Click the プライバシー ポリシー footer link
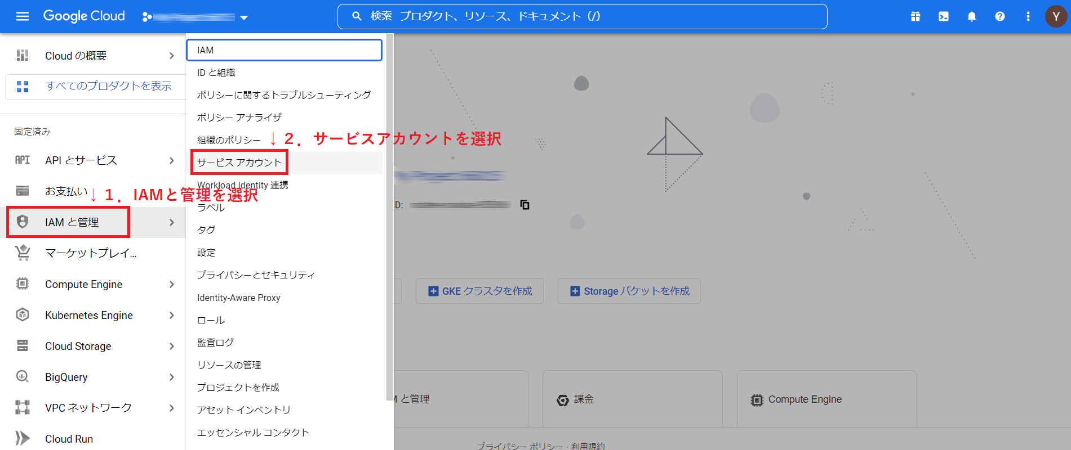The width and height of the screenshot is (1071, 450). (519, 446)
